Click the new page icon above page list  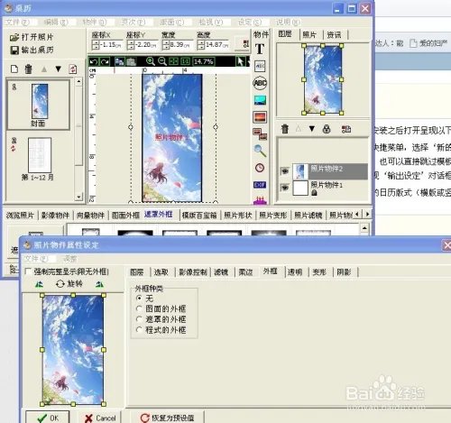(14, 69)
